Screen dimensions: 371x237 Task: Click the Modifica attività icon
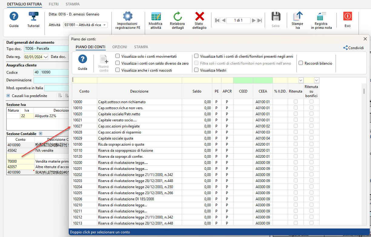point(155,16)
